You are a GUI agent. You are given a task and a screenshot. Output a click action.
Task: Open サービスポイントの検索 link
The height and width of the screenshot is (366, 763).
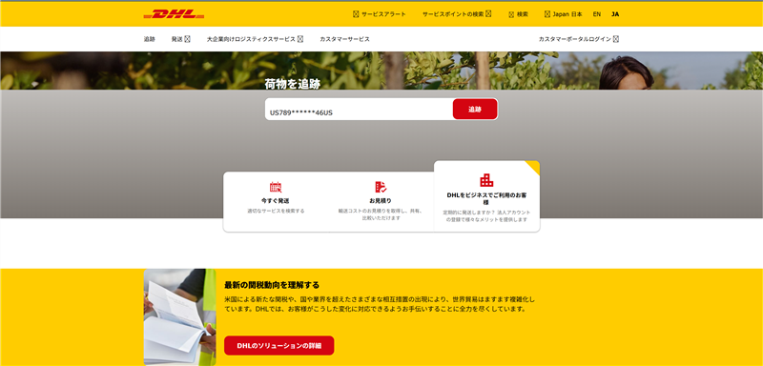tap(453, 14)
